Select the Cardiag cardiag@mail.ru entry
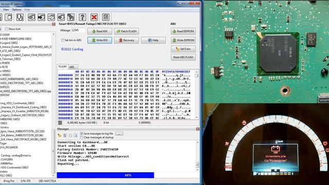This screenshot has height=185, width=329. 16,155
